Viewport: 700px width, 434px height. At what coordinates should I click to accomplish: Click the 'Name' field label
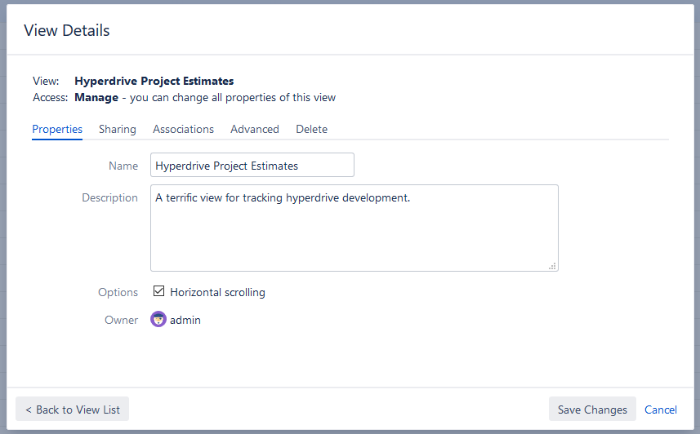[123, 166]
